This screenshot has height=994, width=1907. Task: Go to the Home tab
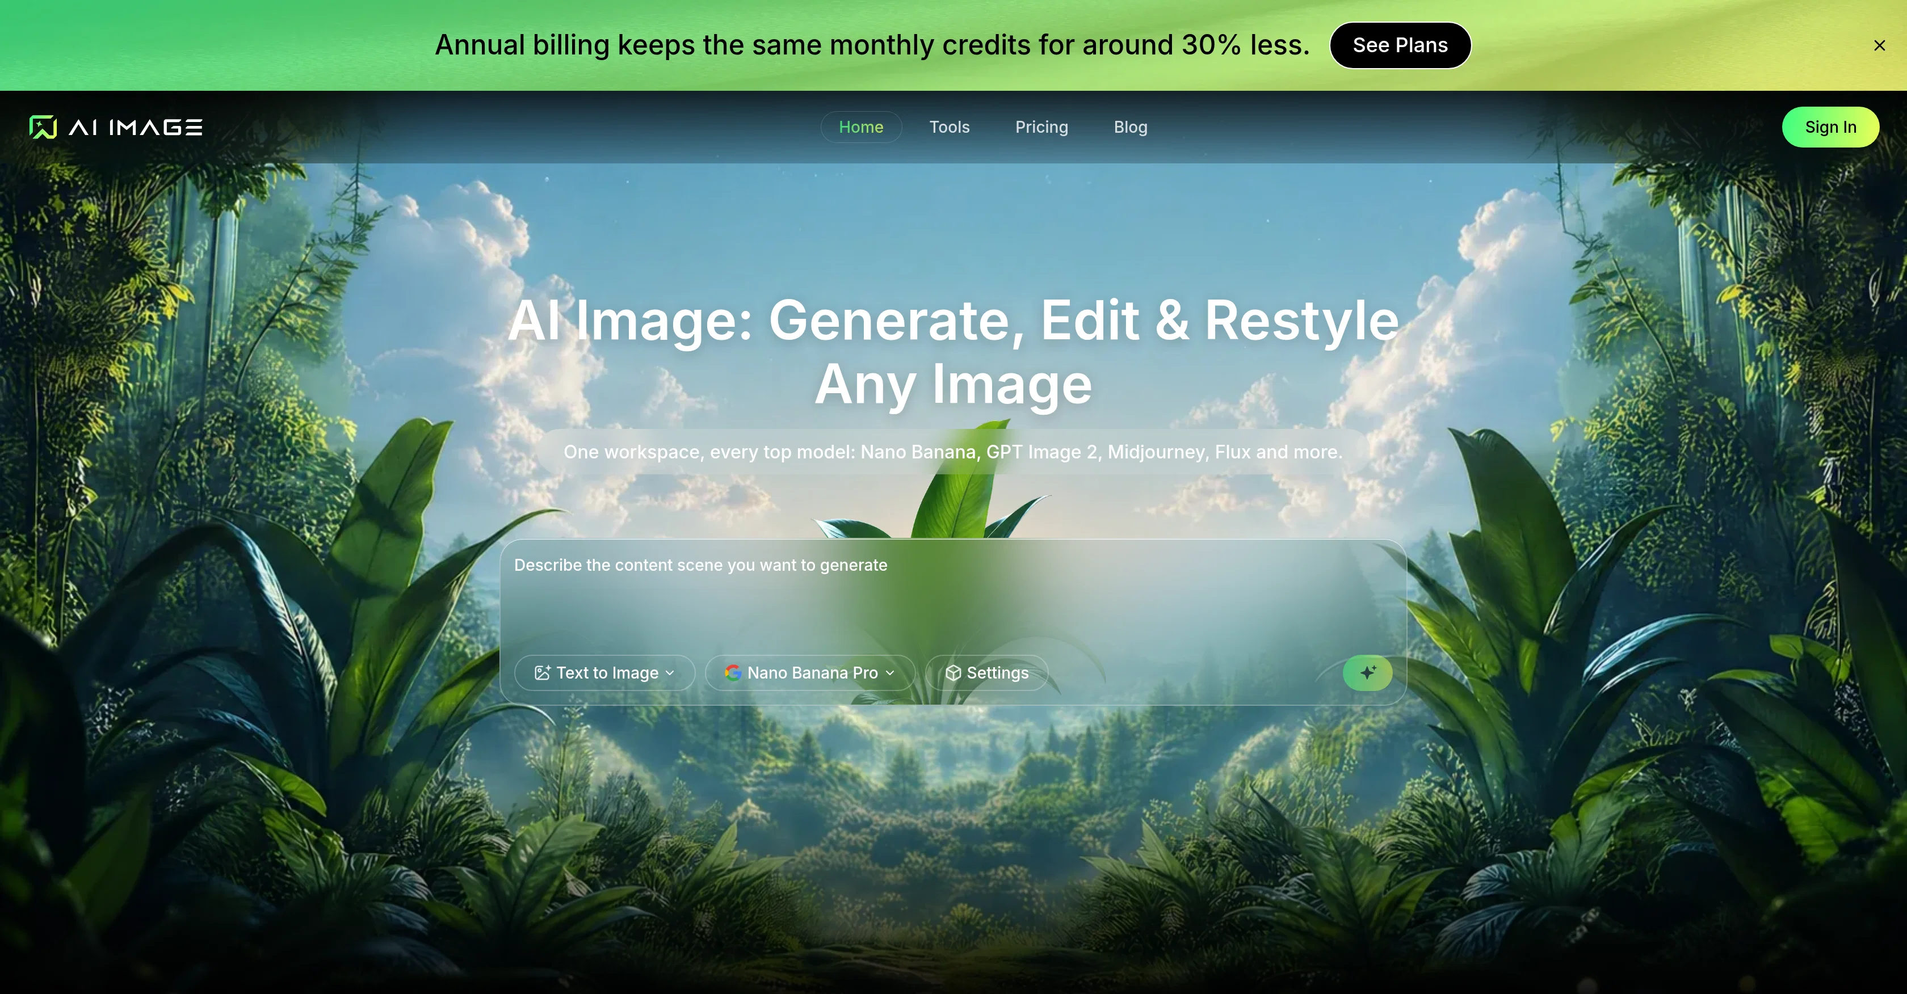pos(861,127)
